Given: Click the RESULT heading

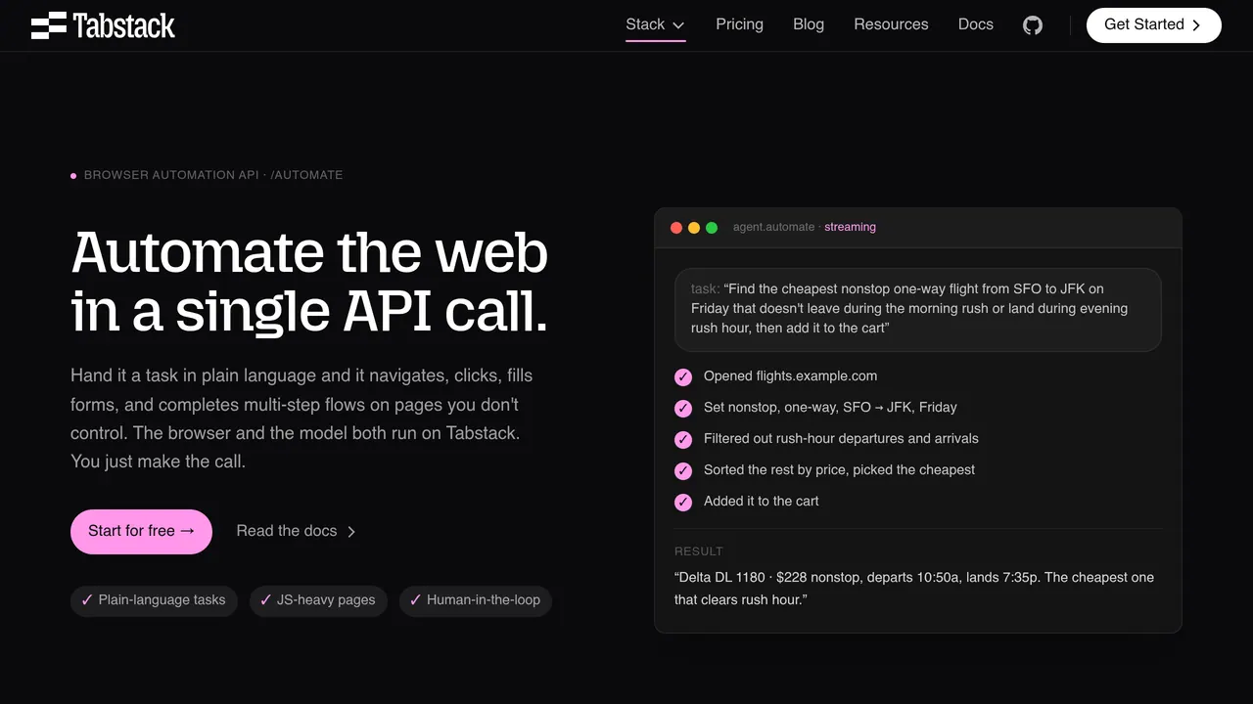Looking at the screenshot, I should pyautogui.click(x=699, y=551).
